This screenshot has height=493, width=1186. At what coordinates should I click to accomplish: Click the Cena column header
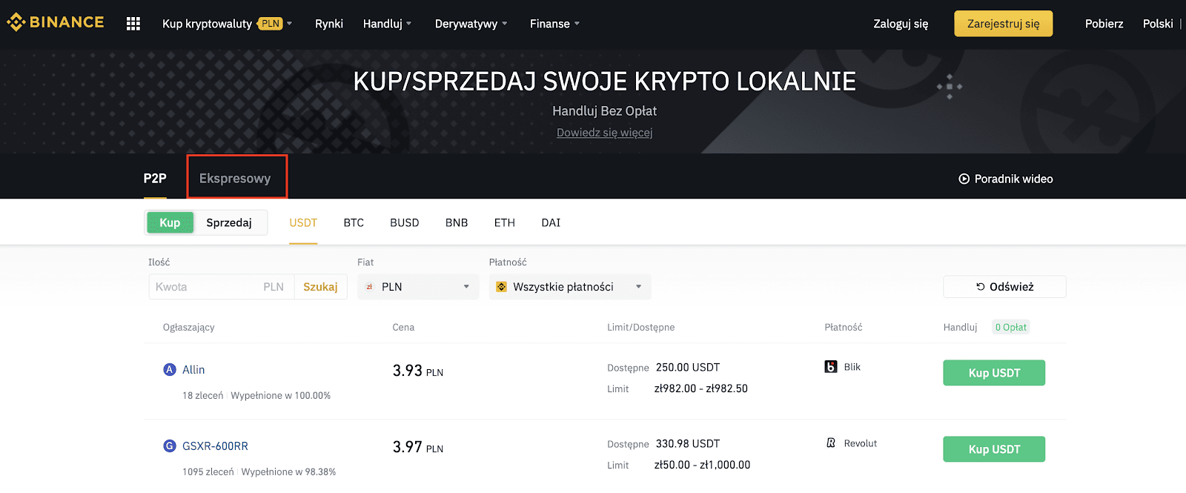coord(403,327)
